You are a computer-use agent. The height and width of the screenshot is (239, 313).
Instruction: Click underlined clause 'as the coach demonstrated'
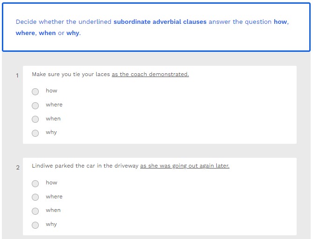click(150, 74)
